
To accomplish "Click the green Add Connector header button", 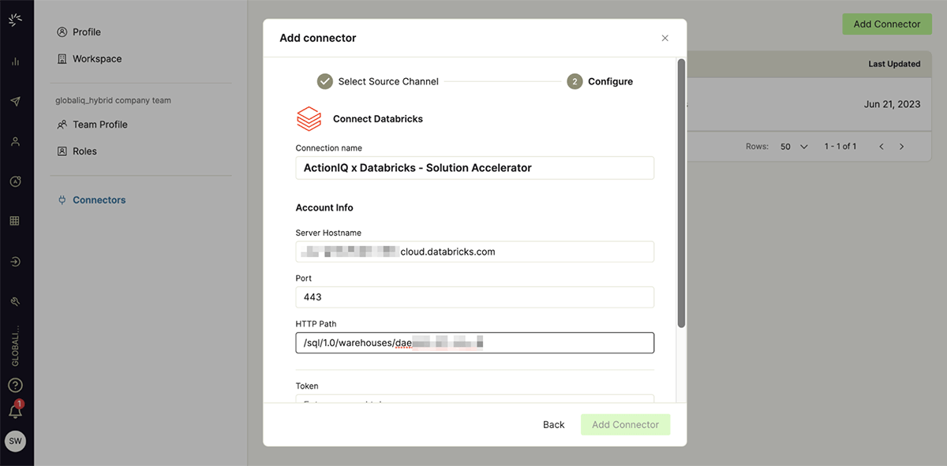I will click(x=886, y=24).
